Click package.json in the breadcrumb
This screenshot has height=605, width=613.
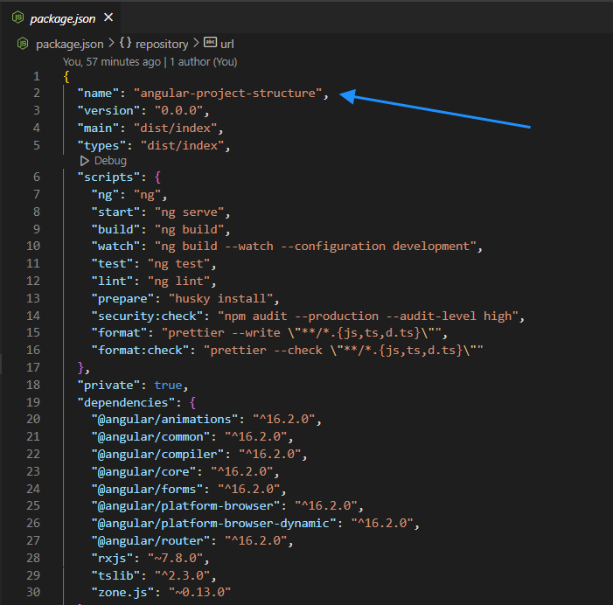click(x=70, y=45)
